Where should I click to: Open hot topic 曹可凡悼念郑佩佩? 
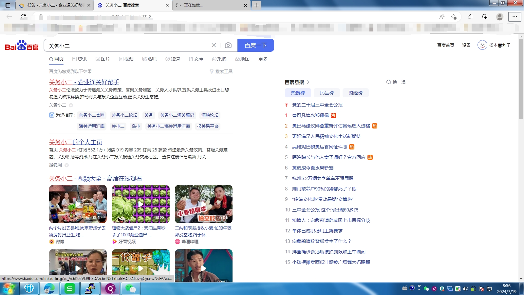coord(310,115)
